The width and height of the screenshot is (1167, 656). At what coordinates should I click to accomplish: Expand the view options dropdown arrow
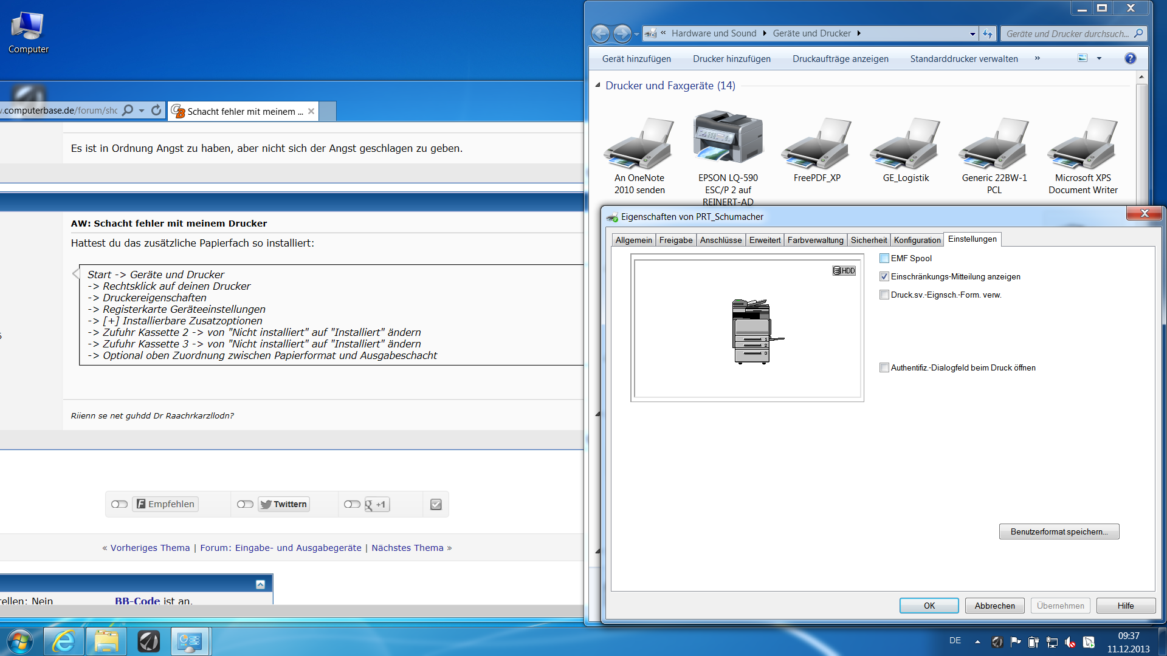pyautogui.click(x=1099, y=58)
